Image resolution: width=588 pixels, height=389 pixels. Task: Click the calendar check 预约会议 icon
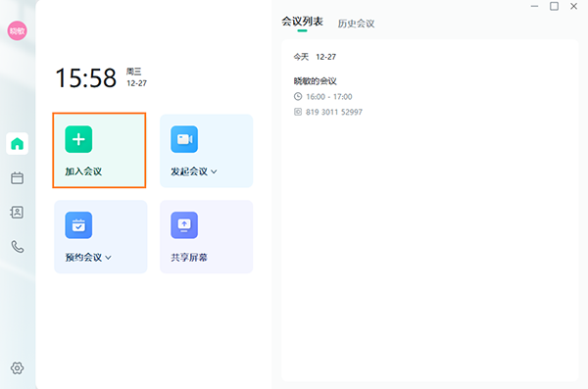click(78, 225)
